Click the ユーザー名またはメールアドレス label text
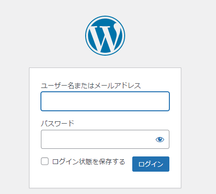 point(91,86)
